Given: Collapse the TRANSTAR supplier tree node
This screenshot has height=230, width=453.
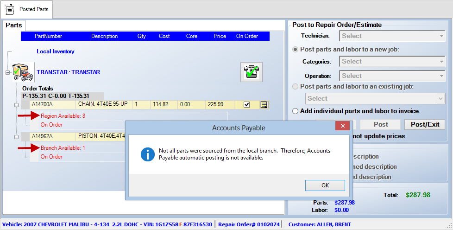Looking at the screenshot, I should click(7, 72).
